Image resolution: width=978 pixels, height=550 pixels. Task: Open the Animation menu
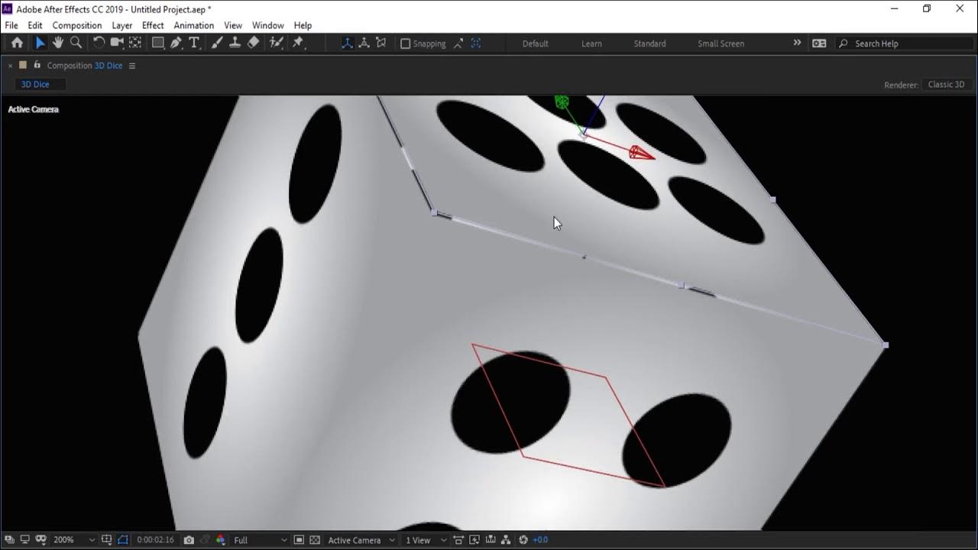[x=194, y=25]
